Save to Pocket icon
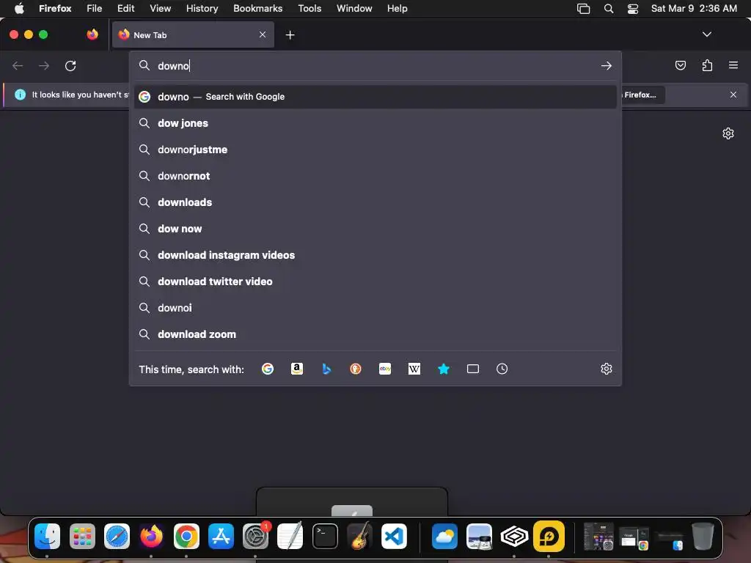This screenshot has height=563, width=751. [680, 65]
